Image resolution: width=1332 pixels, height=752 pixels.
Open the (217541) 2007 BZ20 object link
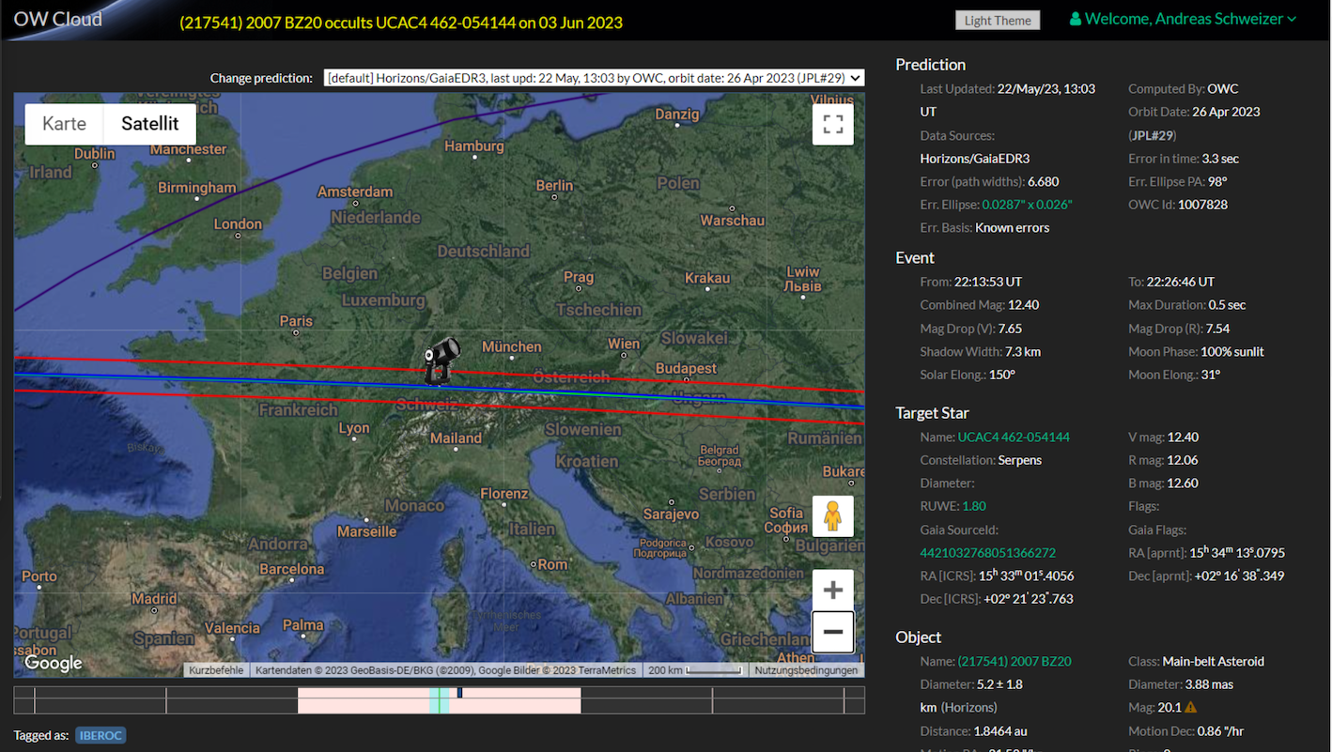(x=1014, y=661)
